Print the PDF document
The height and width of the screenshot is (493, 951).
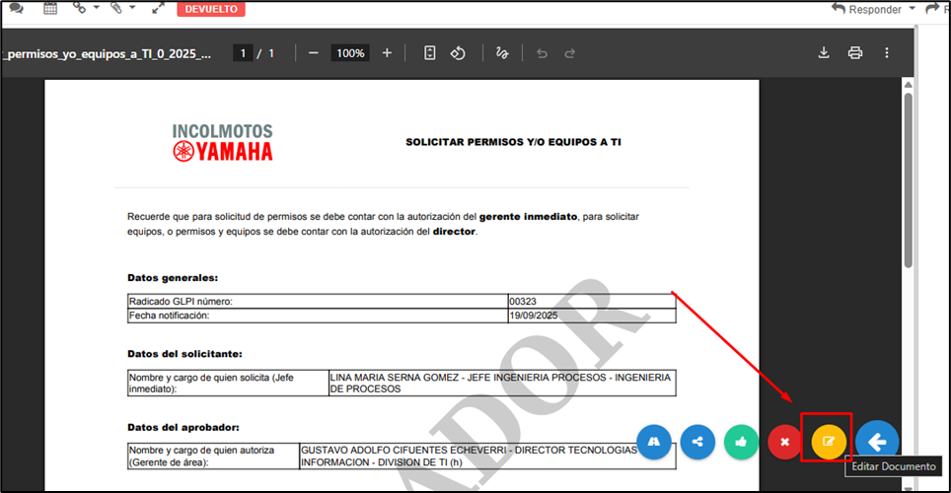tap(855, 53)
